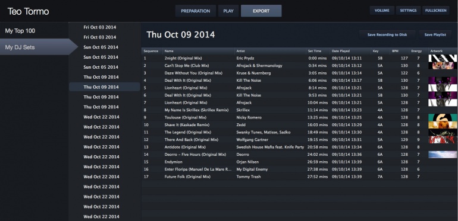Click artwork for There And Back track
This screenshot has width=458, height=221.
coord(443,140)
